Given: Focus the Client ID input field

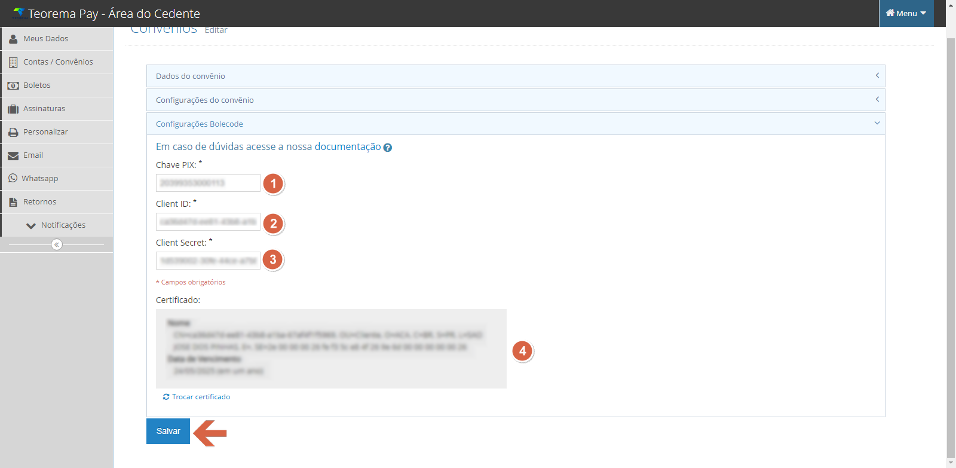Looking at the screenshot, I should pos(208,222).
